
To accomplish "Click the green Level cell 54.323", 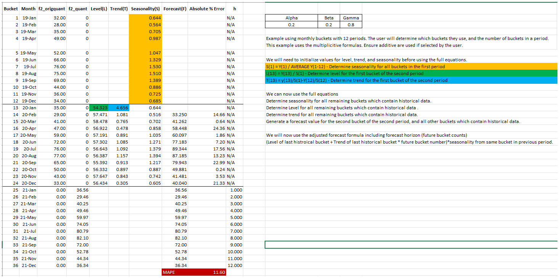I will [x=99, y=108].
